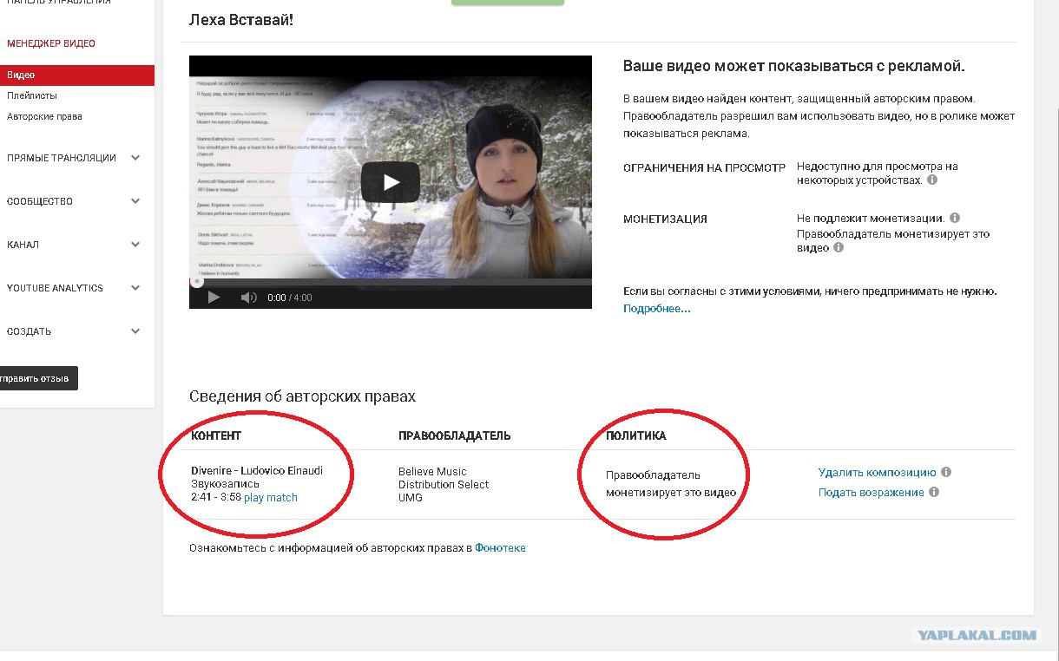Screen dimensions: 1059x661
Task: Click the 'Политика' column header
Action: coord(636,435)
